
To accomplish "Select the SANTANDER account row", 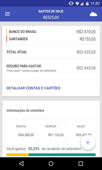I will 51,39.
